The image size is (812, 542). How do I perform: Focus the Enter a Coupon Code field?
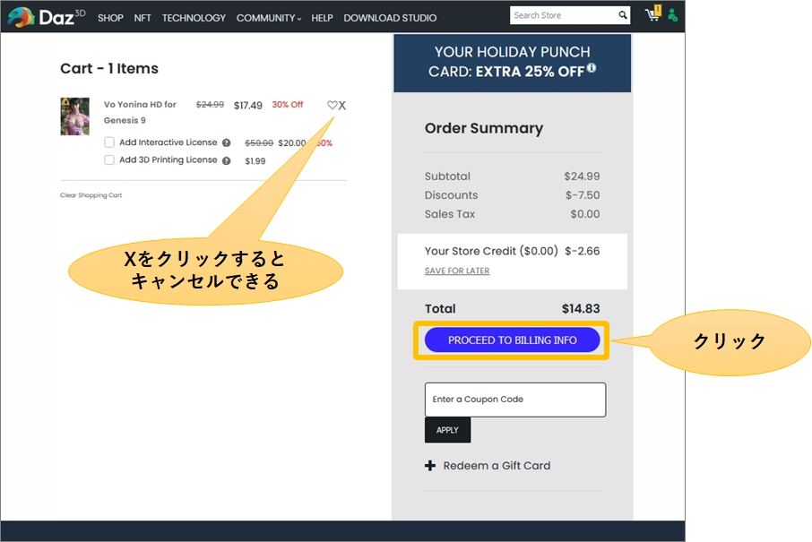514,400
